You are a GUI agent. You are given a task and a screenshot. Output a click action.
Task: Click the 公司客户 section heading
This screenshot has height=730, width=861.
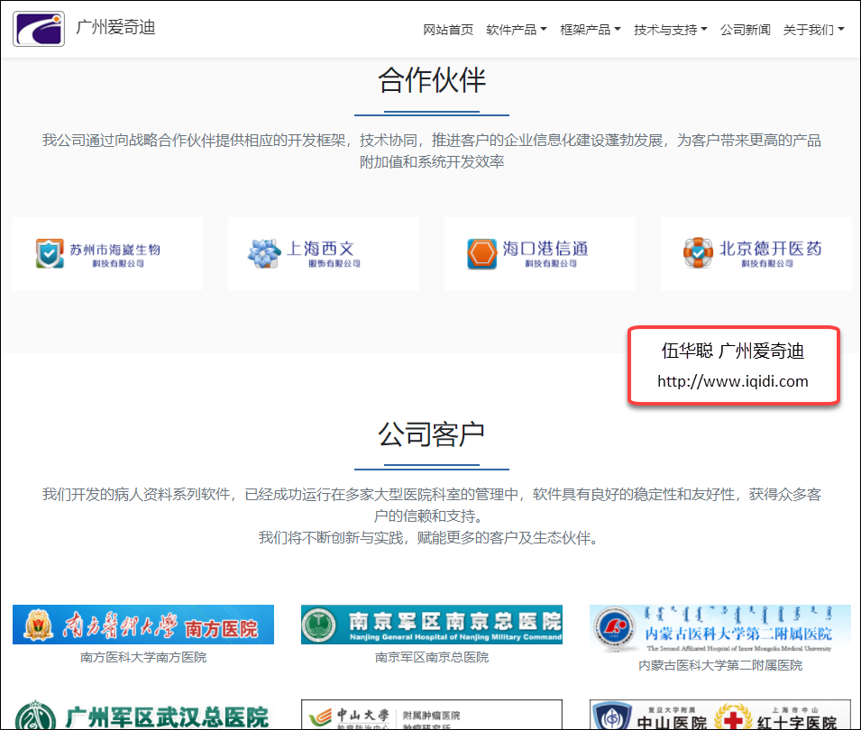[x=432, y=434]
